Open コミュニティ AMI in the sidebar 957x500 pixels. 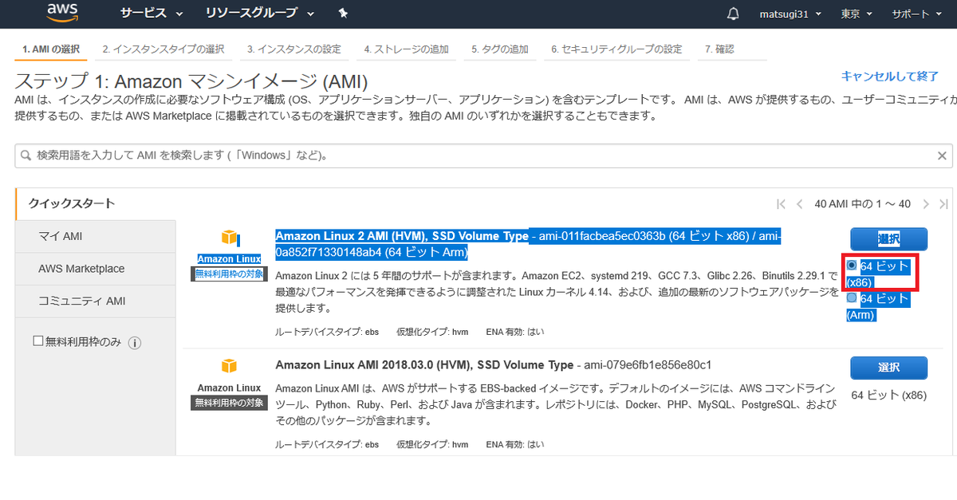pos(96,301)
